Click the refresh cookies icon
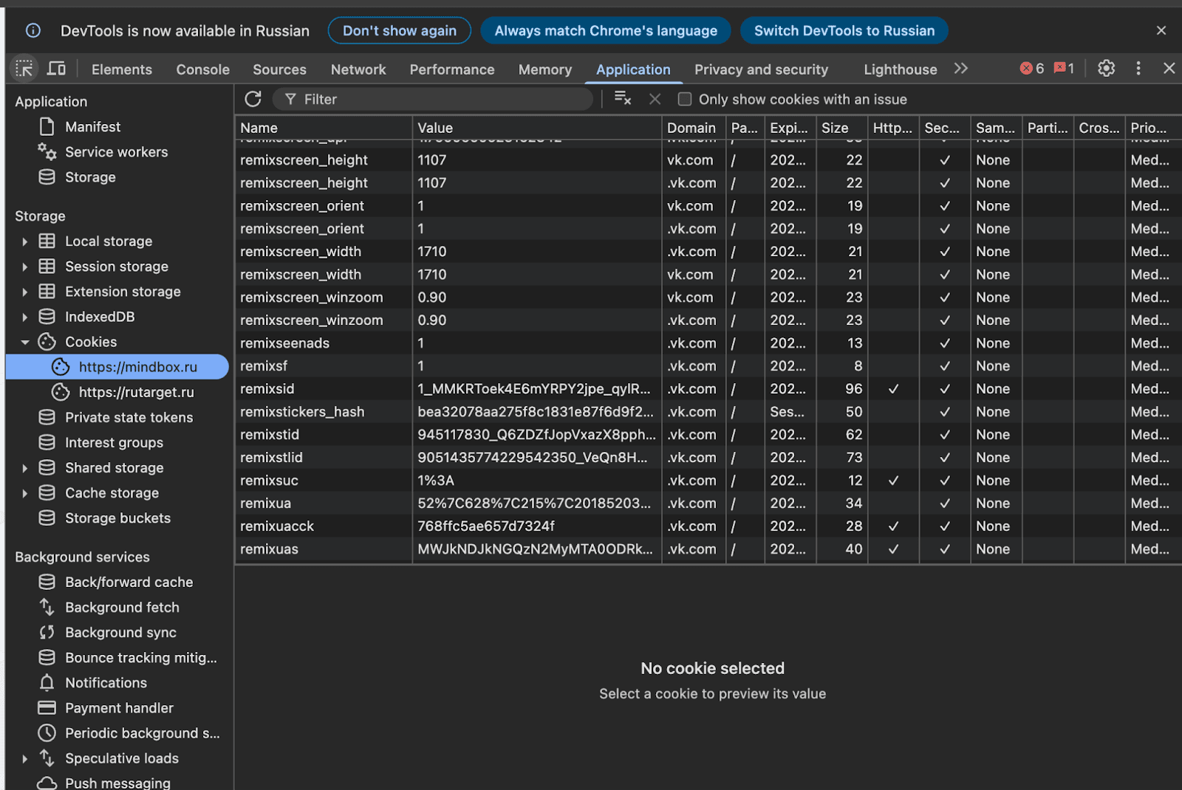The width and height of the screenshot is (1182, 790). point(253,99)
